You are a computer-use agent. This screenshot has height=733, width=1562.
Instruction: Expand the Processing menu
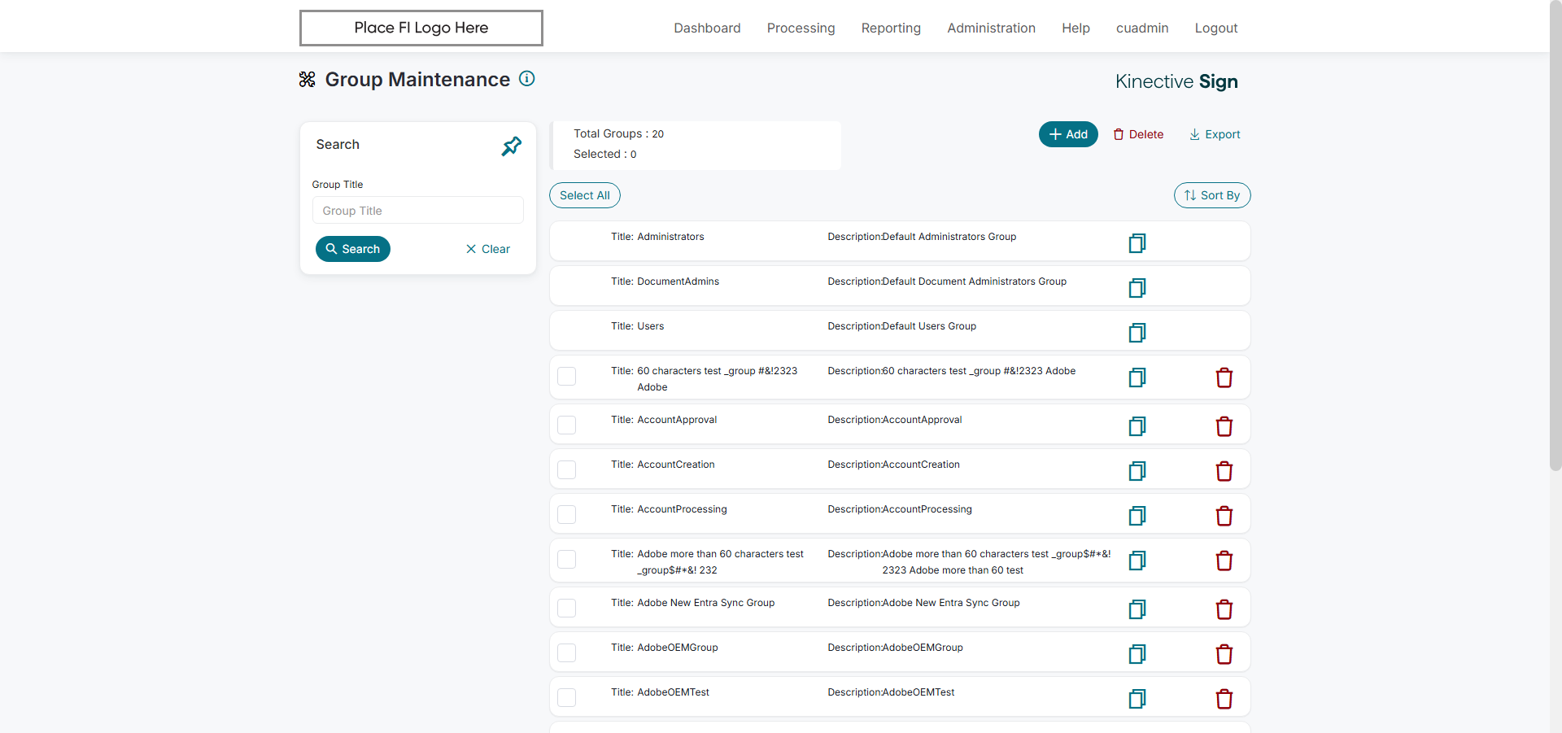pos(801,28)
